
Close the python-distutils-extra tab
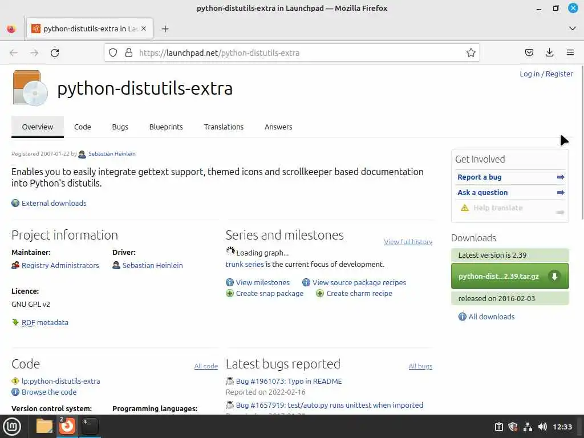click(144, 29)
